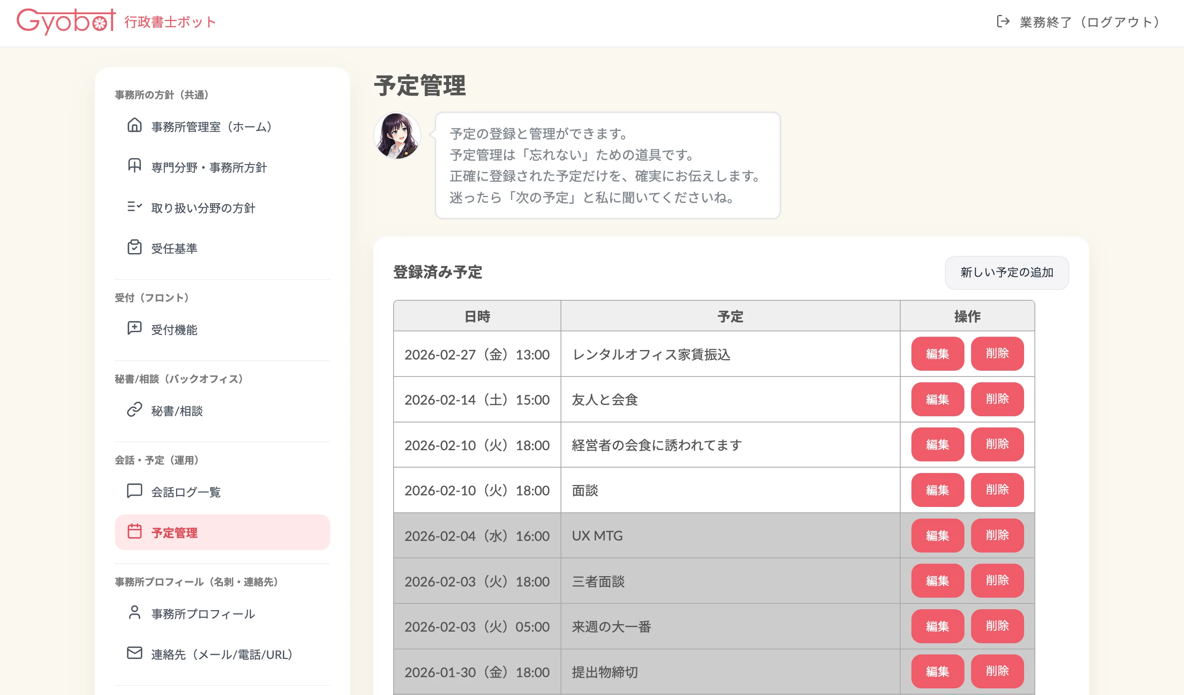Click the checklist icon for 取り扱い分野の方針

click(134, 207)
